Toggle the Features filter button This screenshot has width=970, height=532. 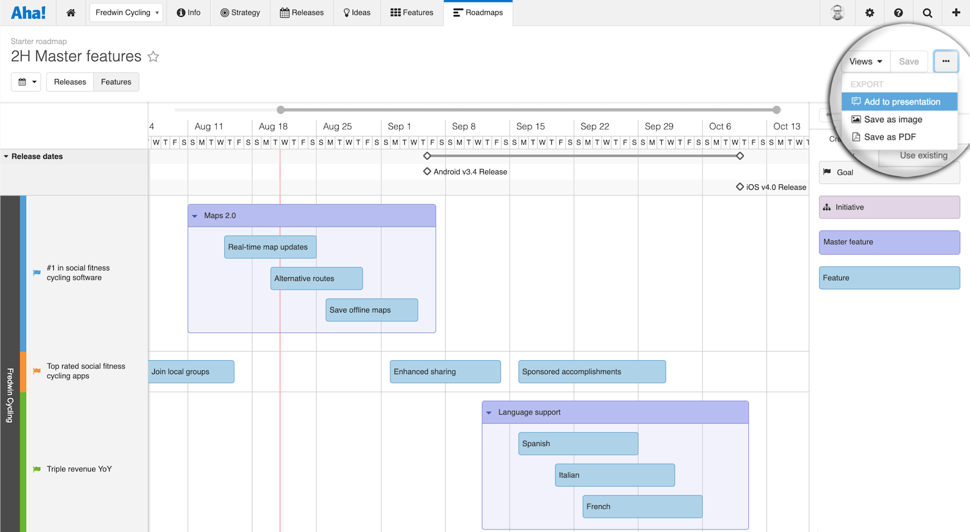[x=116, y=82]
